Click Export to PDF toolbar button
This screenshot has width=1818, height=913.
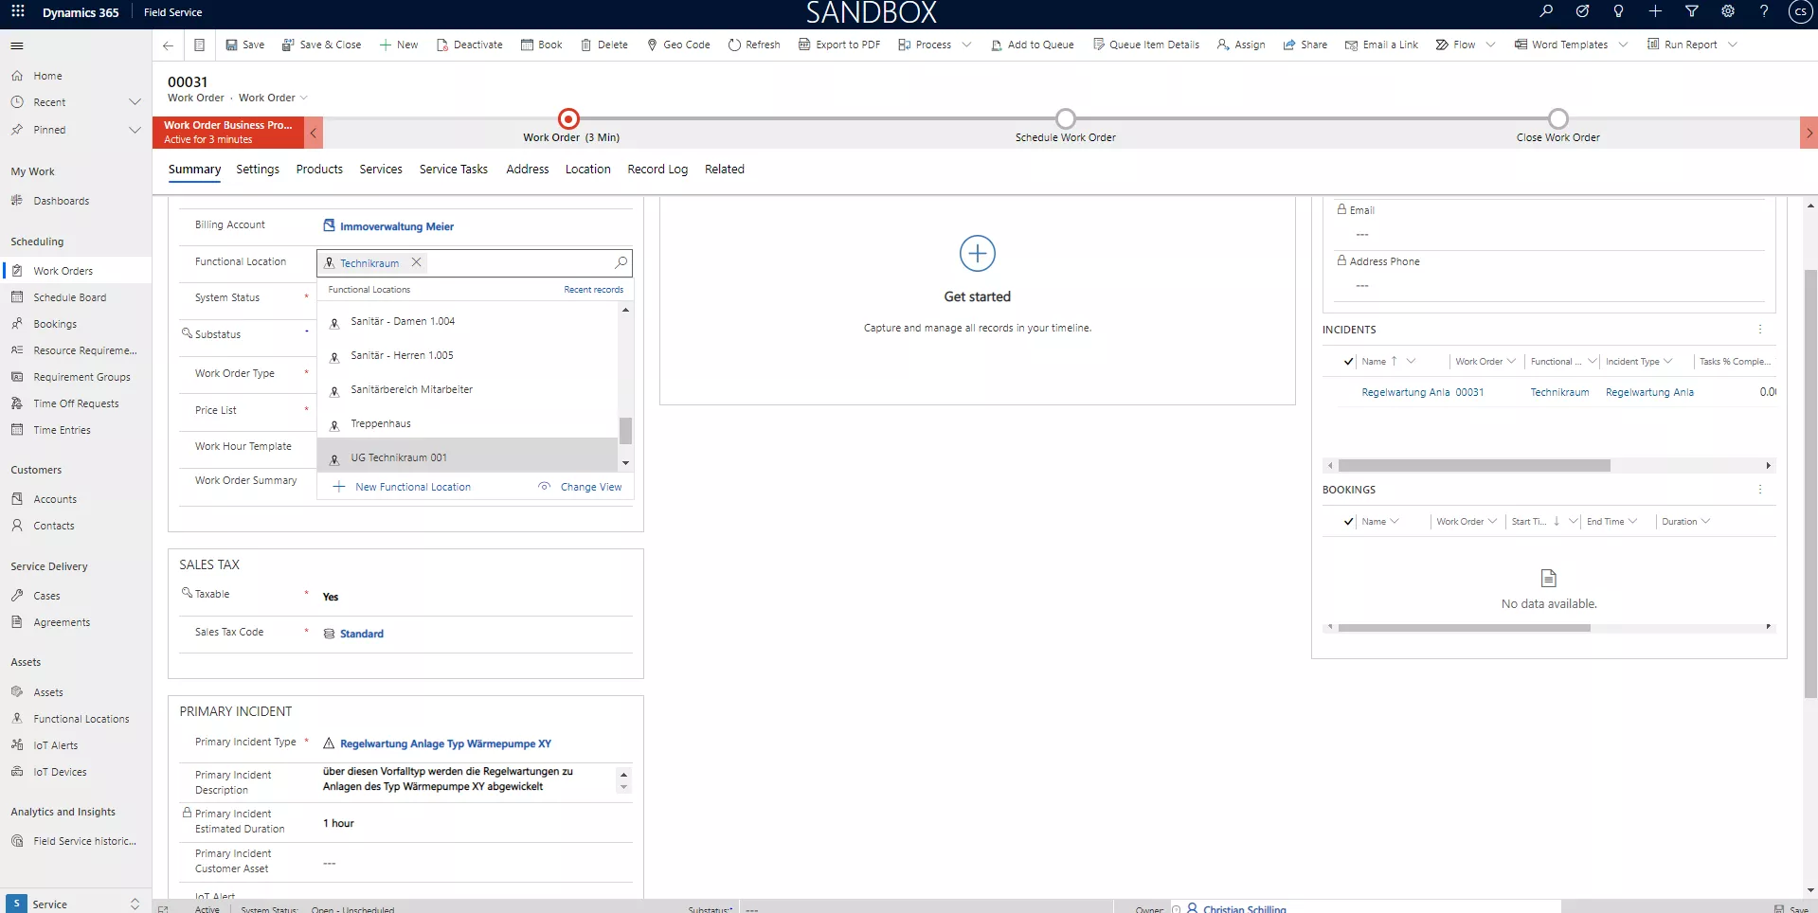click(839, 45)
